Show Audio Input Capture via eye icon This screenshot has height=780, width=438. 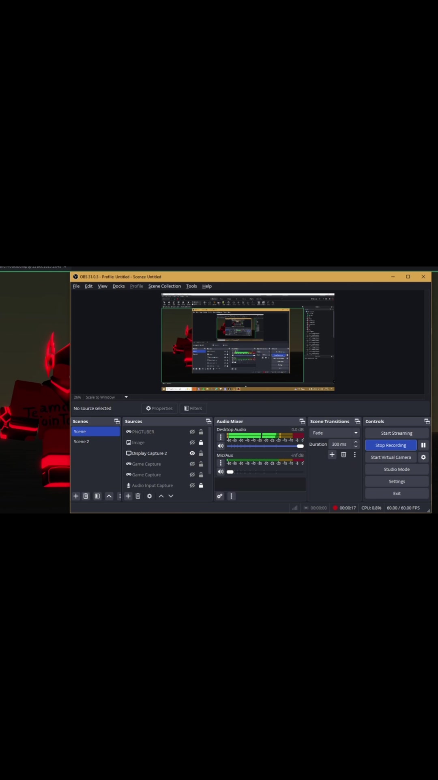[x=192, y=485]
